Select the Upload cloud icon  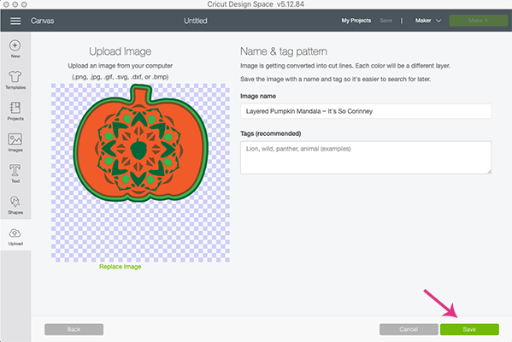[15, 233]
